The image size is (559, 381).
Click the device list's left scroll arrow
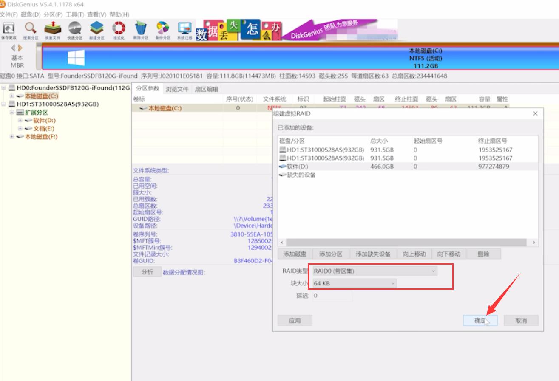coord(282,243)
